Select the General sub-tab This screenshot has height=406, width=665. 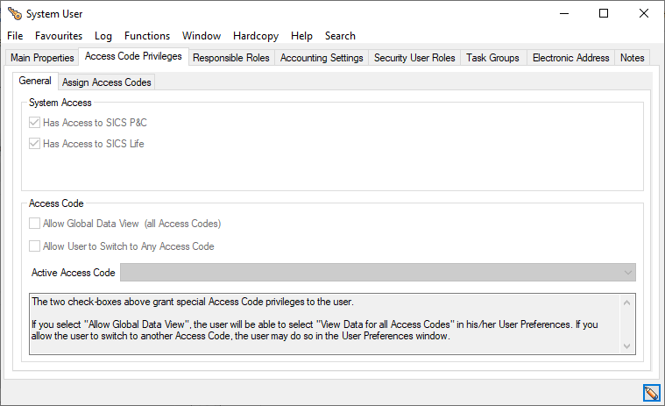click(35, 81)
